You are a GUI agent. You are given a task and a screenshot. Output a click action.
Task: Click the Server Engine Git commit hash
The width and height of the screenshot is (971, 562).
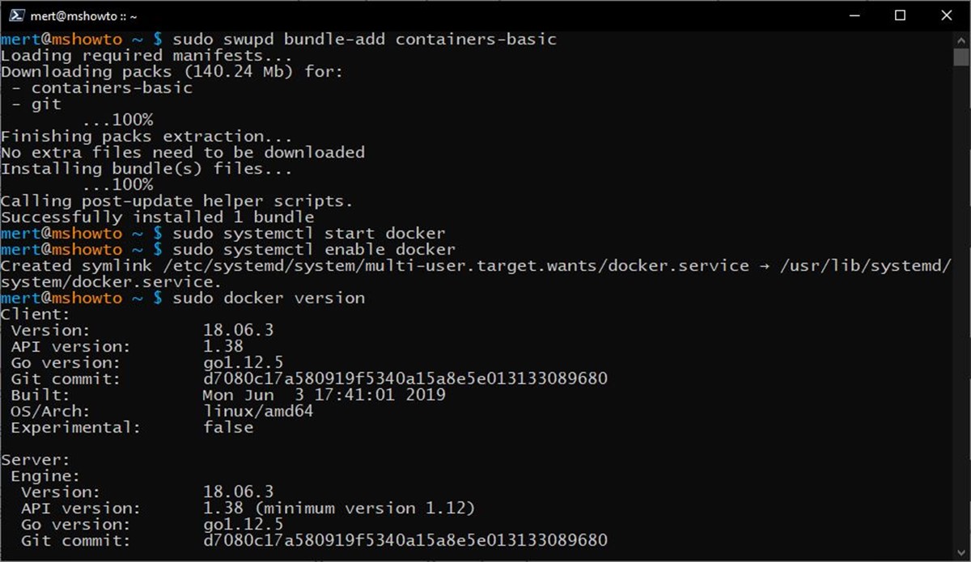[x=405, y=541]
